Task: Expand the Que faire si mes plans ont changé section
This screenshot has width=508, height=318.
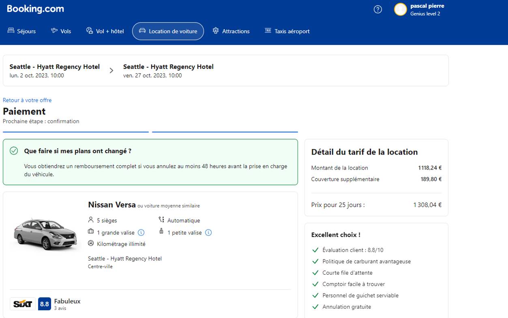Action: coord(78,151)
